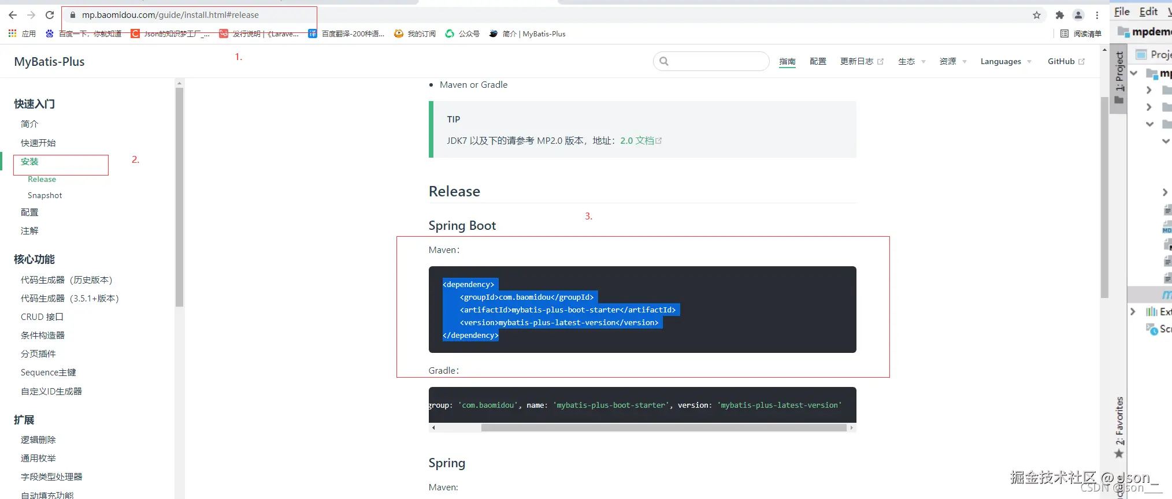This screenshot has height=499, width=1172.
Task: Open Sequence主键 in the sidebar
Action: point(49,373)
